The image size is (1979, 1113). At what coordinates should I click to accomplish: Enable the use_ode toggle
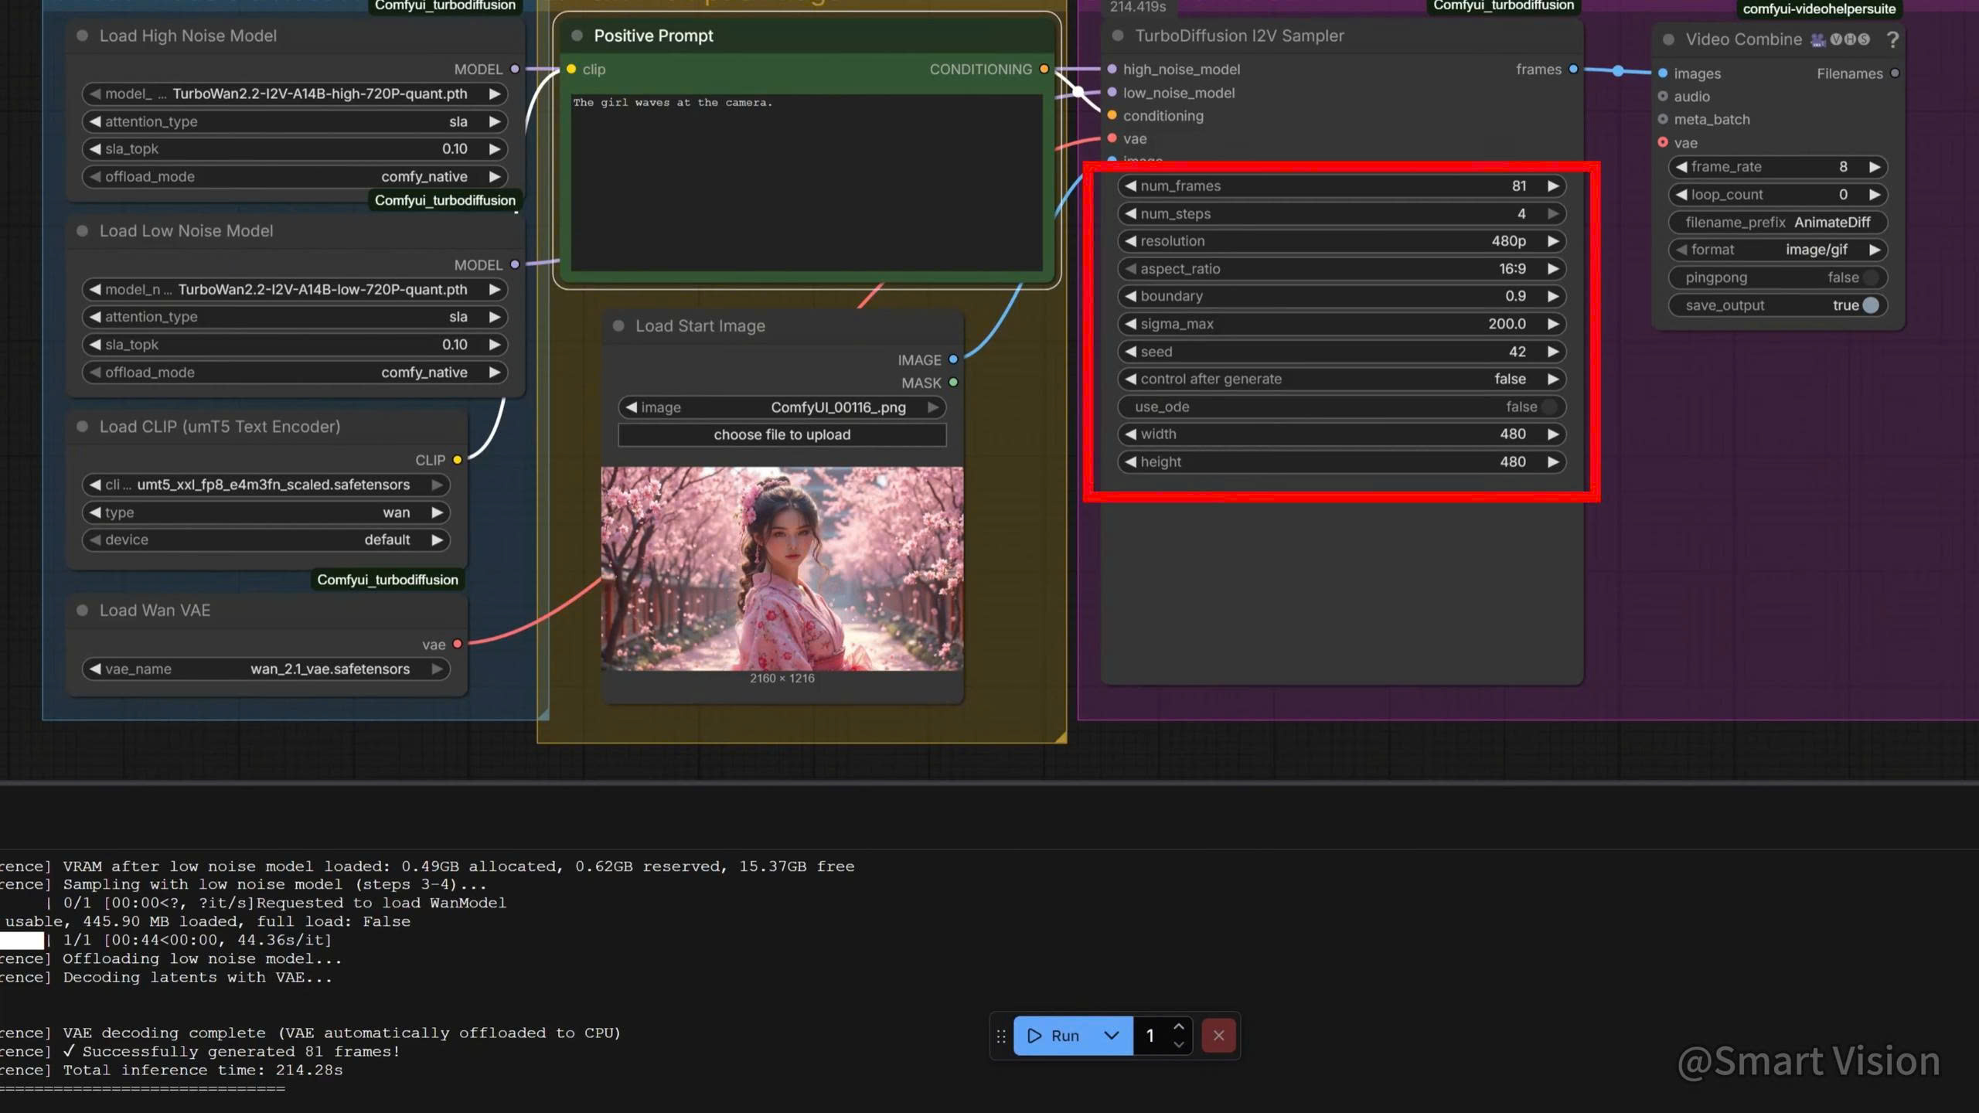(x=1548, y=407)
